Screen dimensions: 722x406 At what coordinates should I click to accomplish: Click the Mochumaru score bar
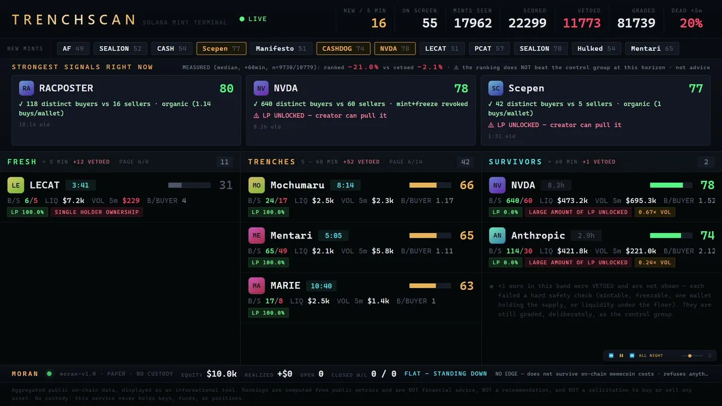tap(430, 185)
